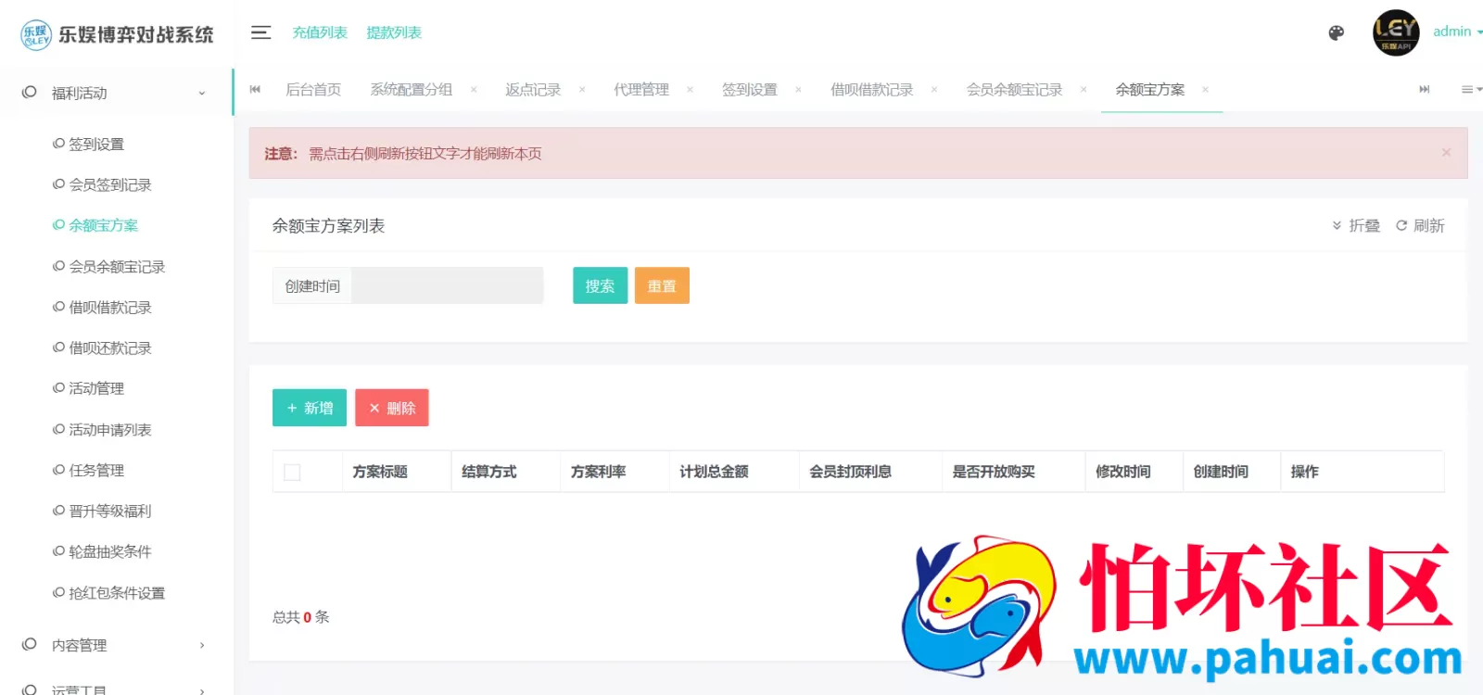1483x695 pixels.
Task: Switch to the 后台首页 tab
Action: click(313, 90)
